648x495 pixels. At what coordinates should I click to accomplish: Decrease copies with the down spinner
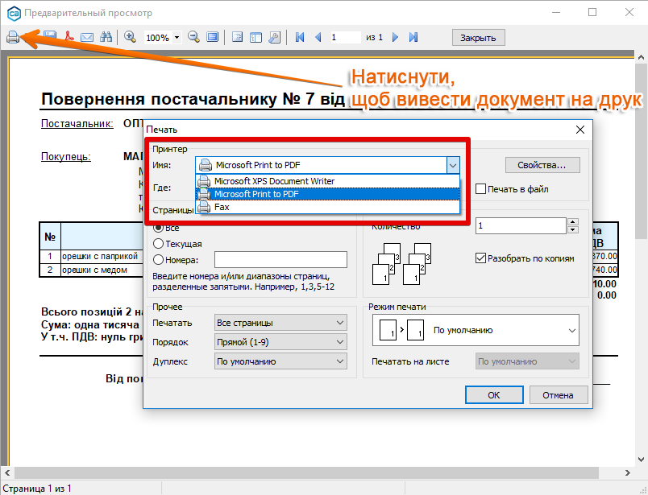[x=573, y=230]
